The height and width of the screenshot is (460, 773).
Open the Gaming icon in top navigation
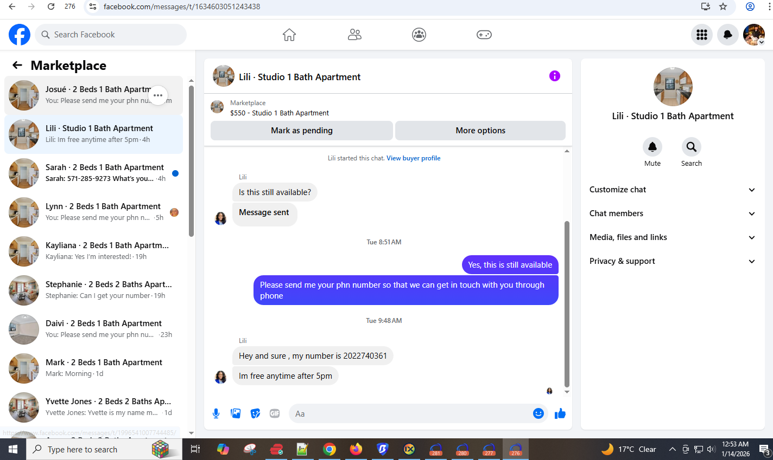tap(484, 35)
